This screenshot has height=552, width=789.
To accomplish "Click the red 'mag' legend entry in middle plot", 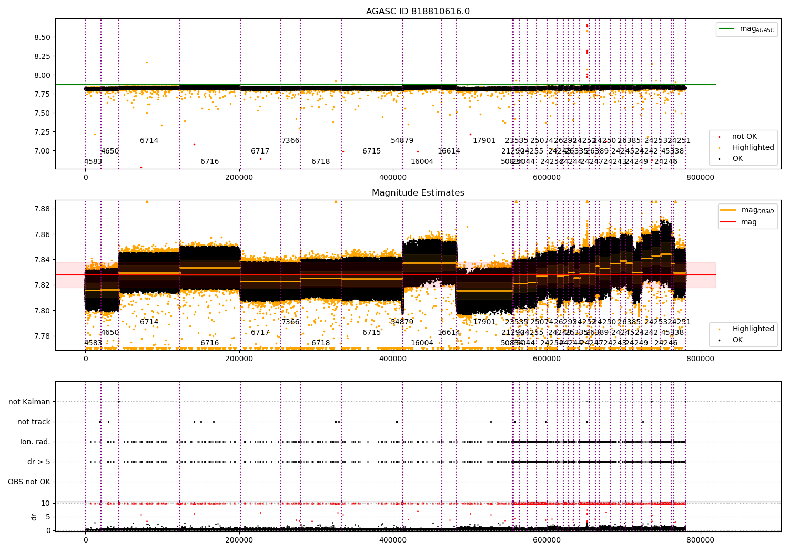I will (739, 222).
